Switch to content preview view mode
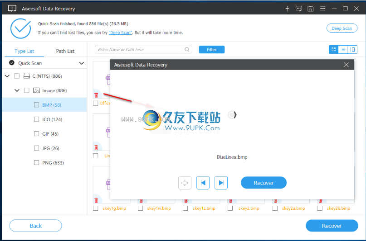 pos(352,49)
